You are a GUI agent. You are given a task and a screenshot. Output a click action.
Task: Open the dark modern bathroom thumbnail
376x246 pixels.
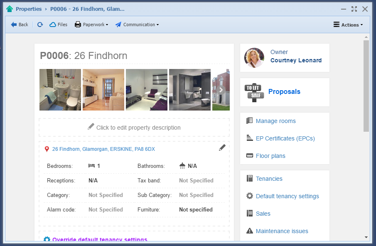point(190,90)
